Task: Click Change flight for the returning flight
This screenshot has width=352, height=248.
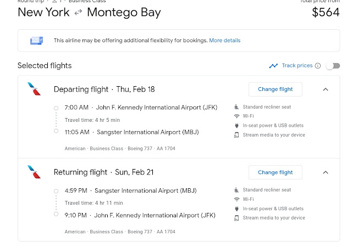Action: click(275, 172)
